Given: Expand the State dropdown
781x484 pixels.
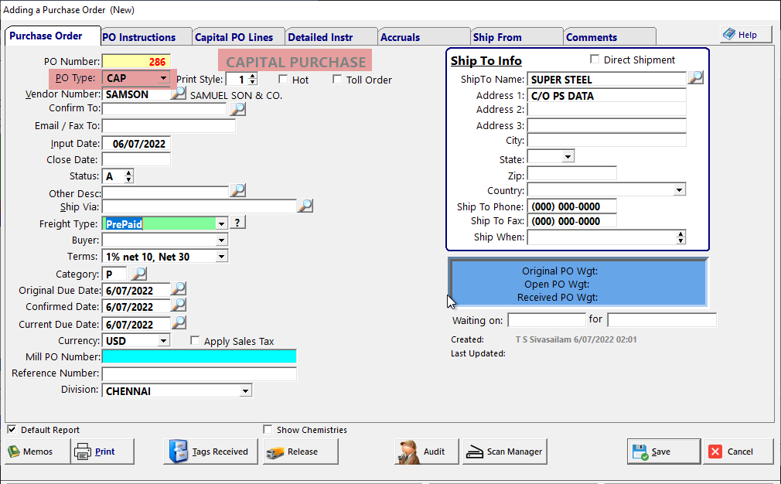Looking at the screenshot, I should click(568, 156).
